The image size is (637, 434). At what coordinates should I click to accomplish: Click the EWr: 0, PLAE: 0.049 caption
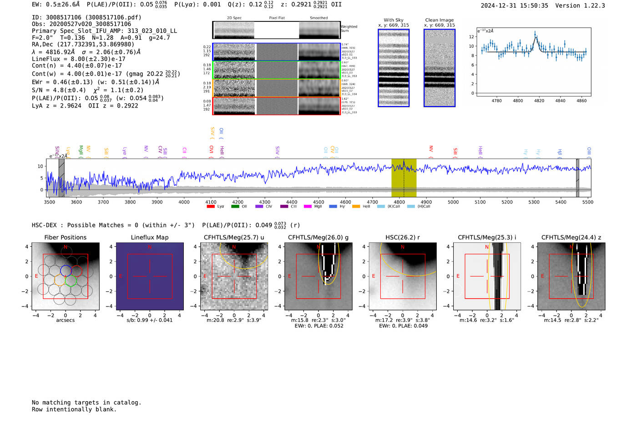tap(403, 326)
